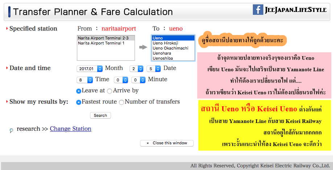Choose Uenoshiba in destination list
Viewport: 333px width, 170px height.
pos(173,58)
